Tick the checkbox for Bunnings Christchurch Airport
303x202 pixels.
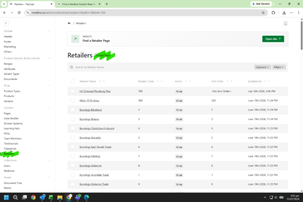pos(72,128)
